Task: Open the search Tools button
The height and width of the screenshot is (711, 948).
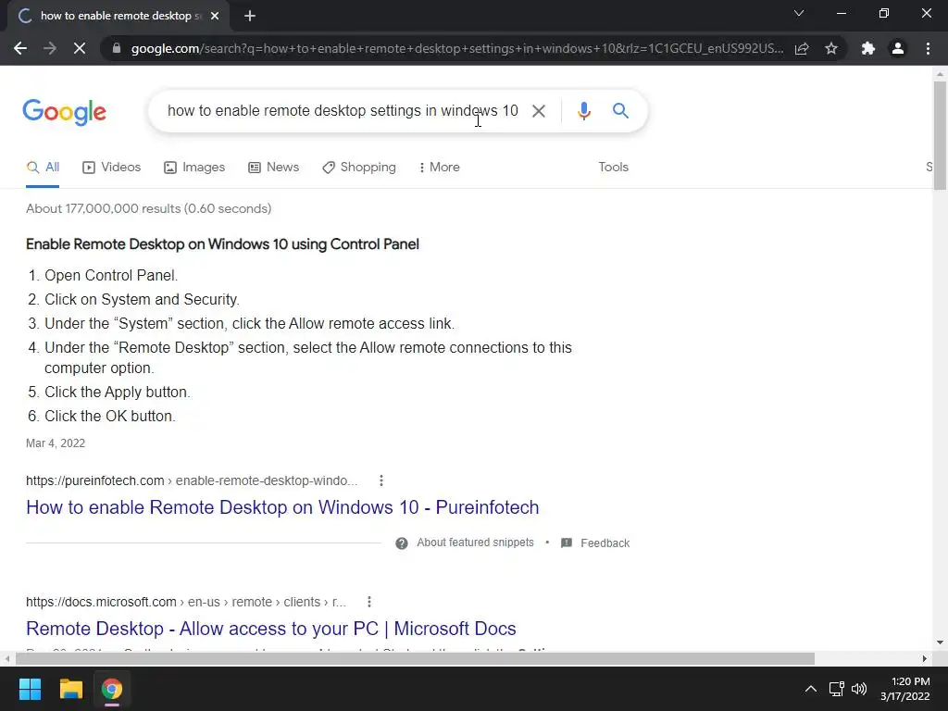Action: (613, 167)
